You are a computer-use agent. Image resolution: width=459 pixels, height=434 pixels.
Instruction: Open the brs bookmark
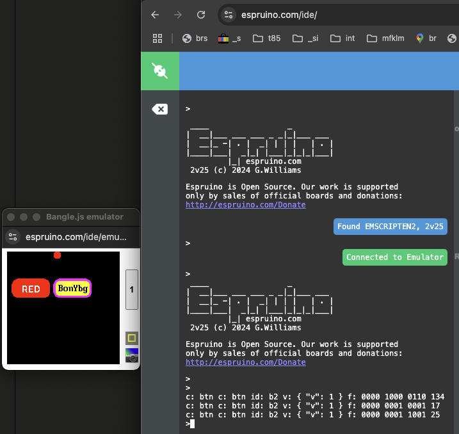[x=195, y=38]
